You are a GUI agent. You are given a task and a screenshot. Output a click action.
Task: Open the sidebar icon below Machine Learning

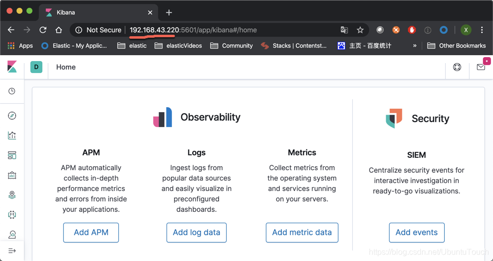tap(12, 235)
